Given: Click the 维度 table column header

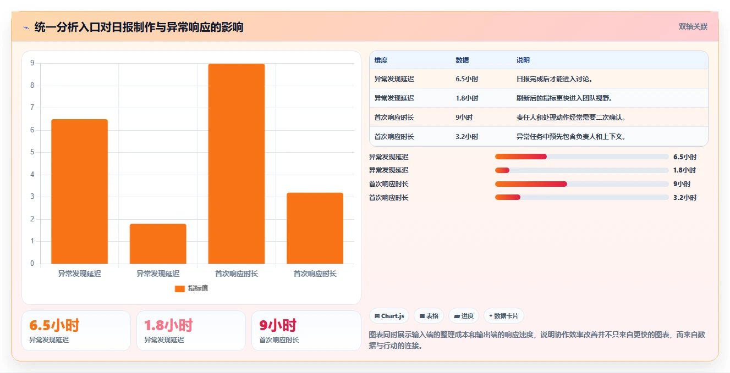Looking at the screenshot, I should (381, 60).
